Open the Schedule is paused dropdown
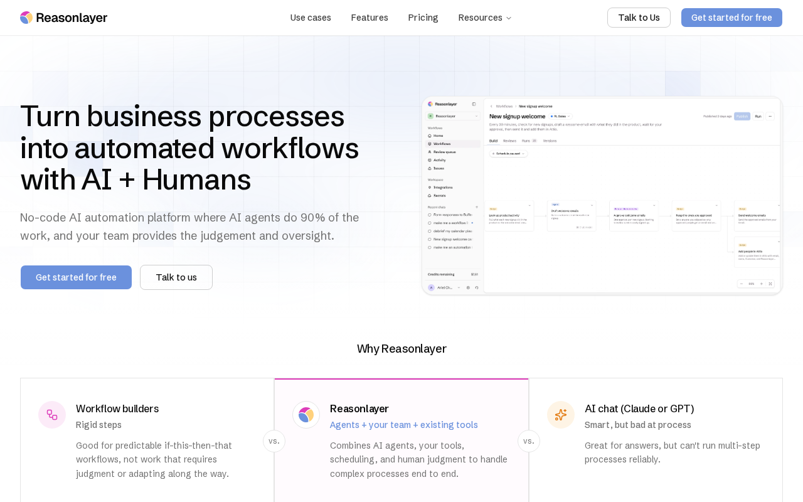 (x=508, y=153)
